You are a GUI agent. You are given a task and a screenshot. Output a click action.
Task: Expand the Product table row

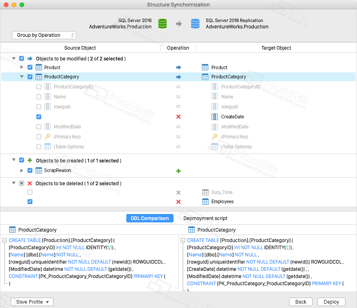click(22, 67)
